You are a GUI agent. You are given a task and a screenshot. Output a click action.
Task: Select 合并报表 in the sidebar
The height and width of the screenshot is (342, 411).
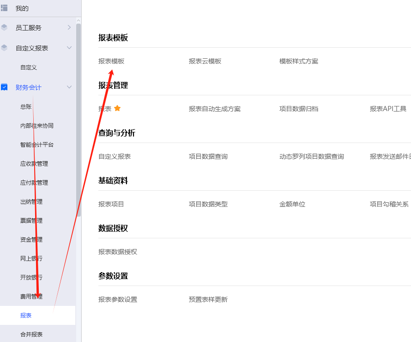(30, 334)
